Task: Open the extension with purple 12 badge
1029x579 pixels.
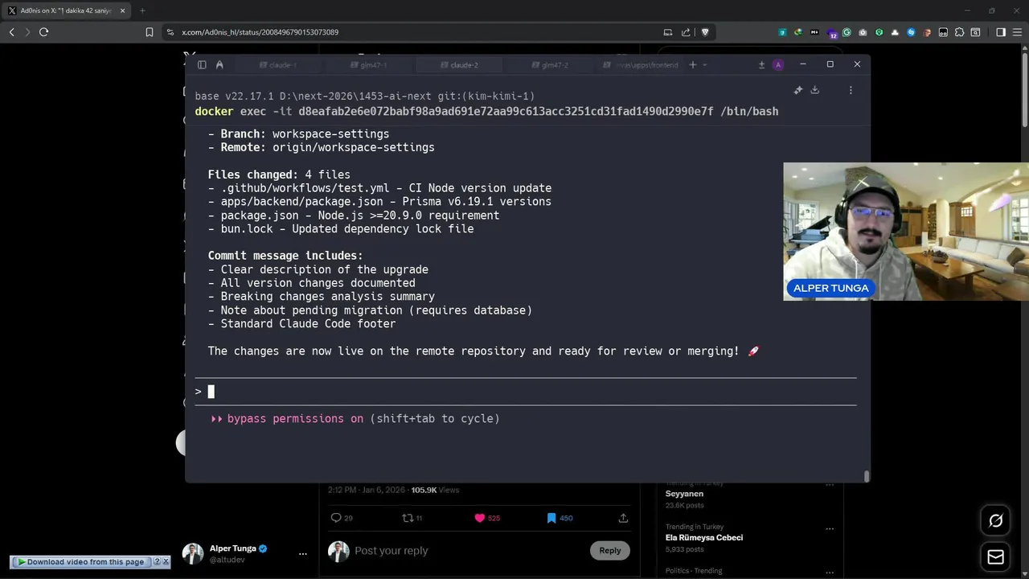Action: click(x=831, y=33)
